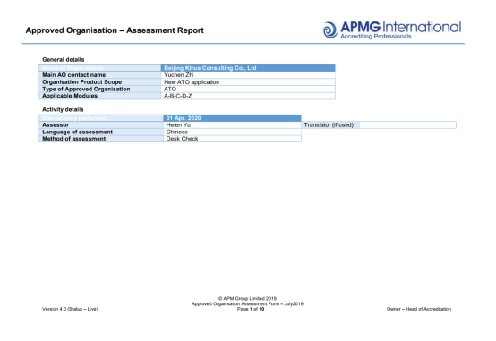Viewport: 496px width, 341px height.
Task: Select the 'Chinese' language value
Action: [x=177, y=132]
